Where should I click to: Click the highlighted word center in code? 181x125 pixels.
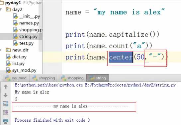point(121,57)
